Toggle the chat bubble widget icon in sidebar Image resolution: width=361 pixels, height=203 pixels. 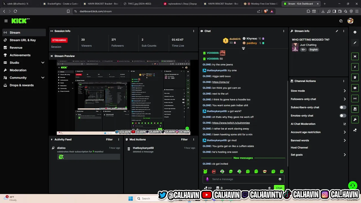pyautogui.click(x=355, y=88)
